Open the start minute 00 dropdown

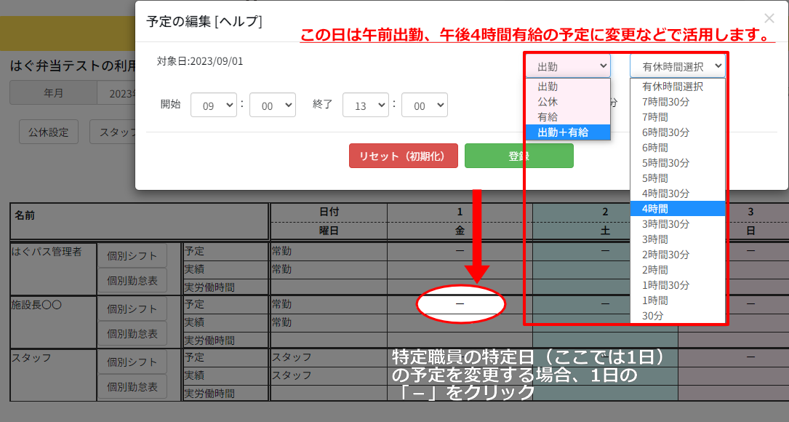click(x=272, y=105)
